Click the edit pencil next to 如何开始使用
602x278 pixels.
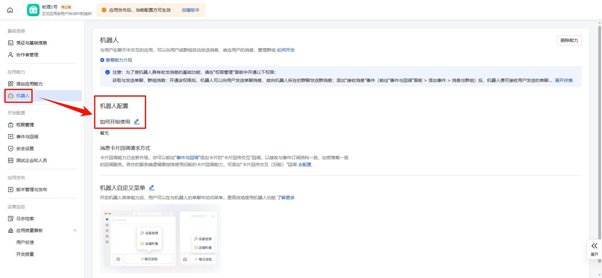[x=137, y=122]
